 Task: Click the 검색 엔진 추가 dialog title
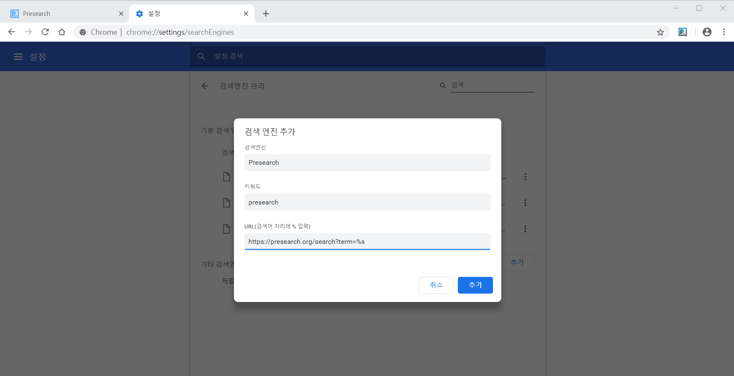270,132
